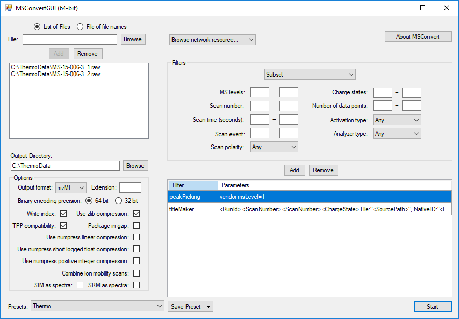
Task: Click the MS levels lower bound field
Action: [260, 92]
